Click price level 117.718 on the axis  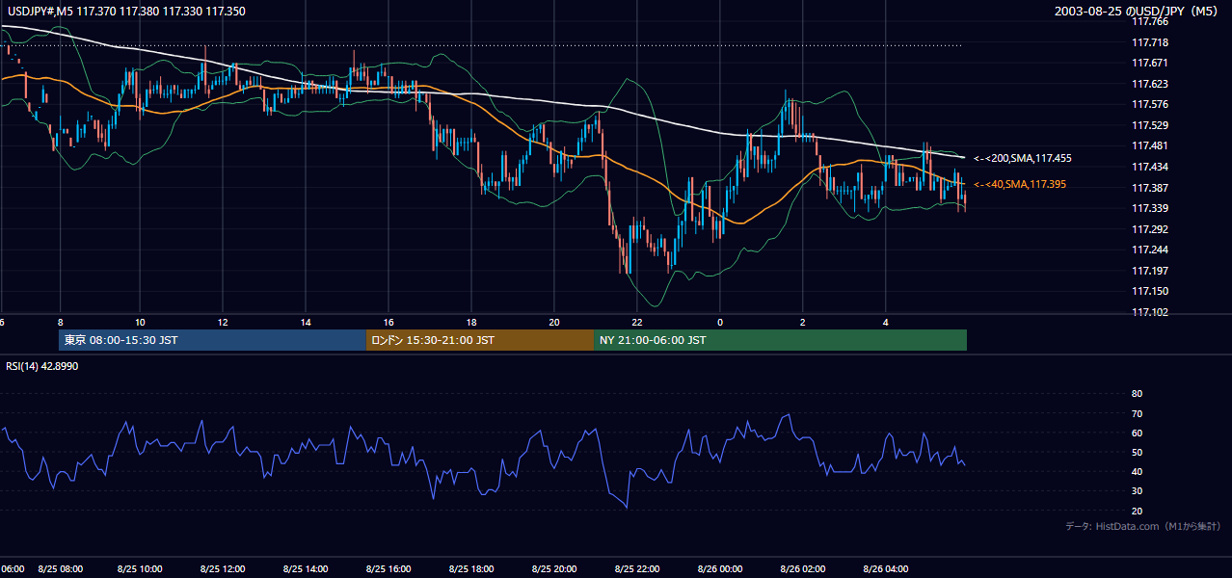tap(1149, 42)
